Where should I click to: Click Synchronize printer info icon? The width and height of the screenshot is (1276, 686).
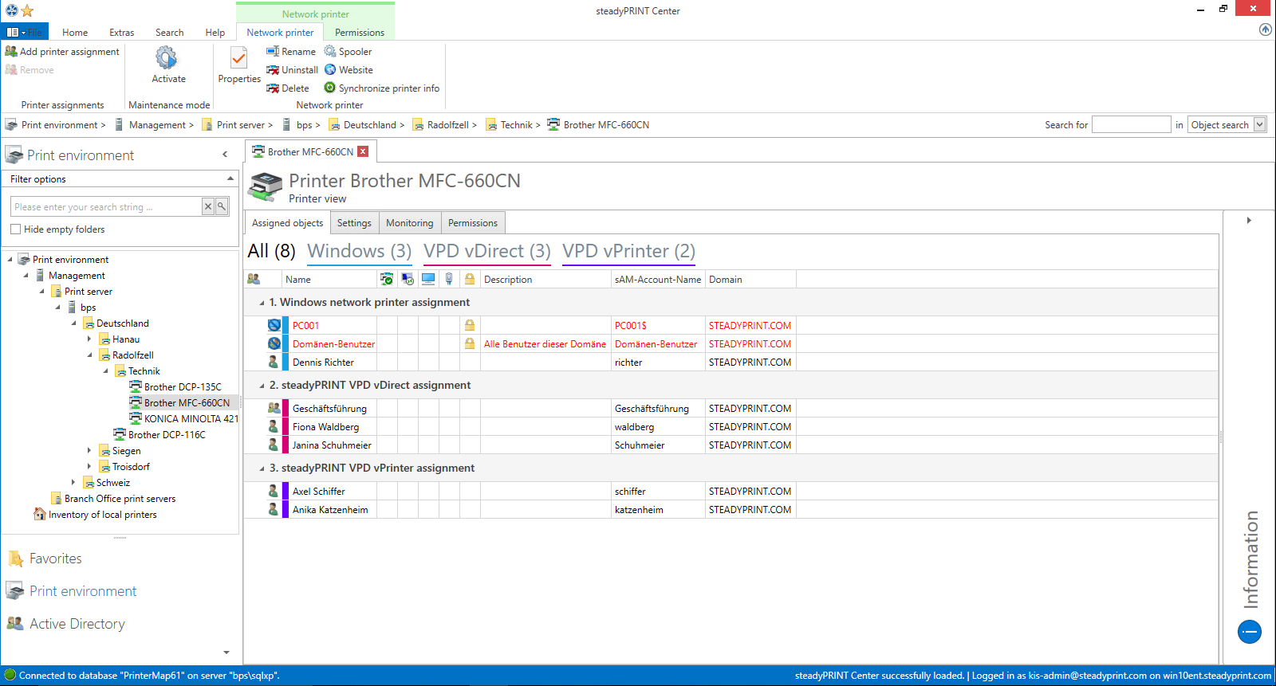point(329,88)
